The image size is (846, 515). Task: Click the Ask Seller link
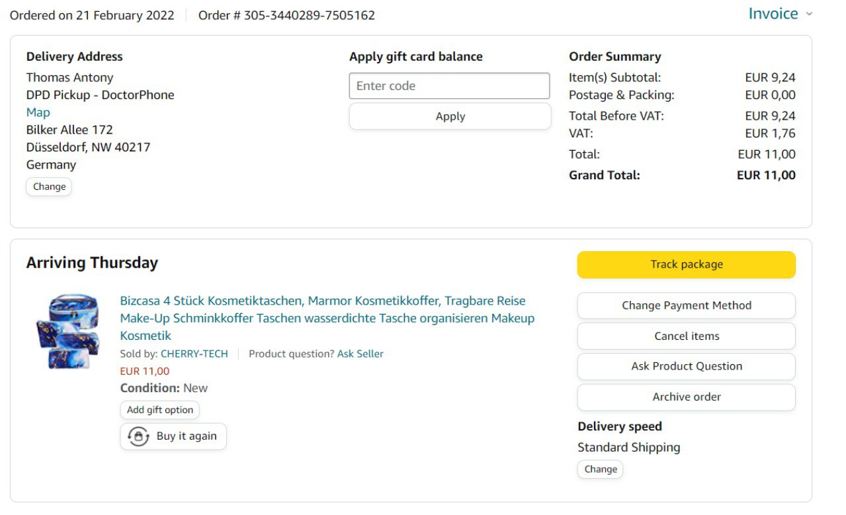(x=360, y=354)
